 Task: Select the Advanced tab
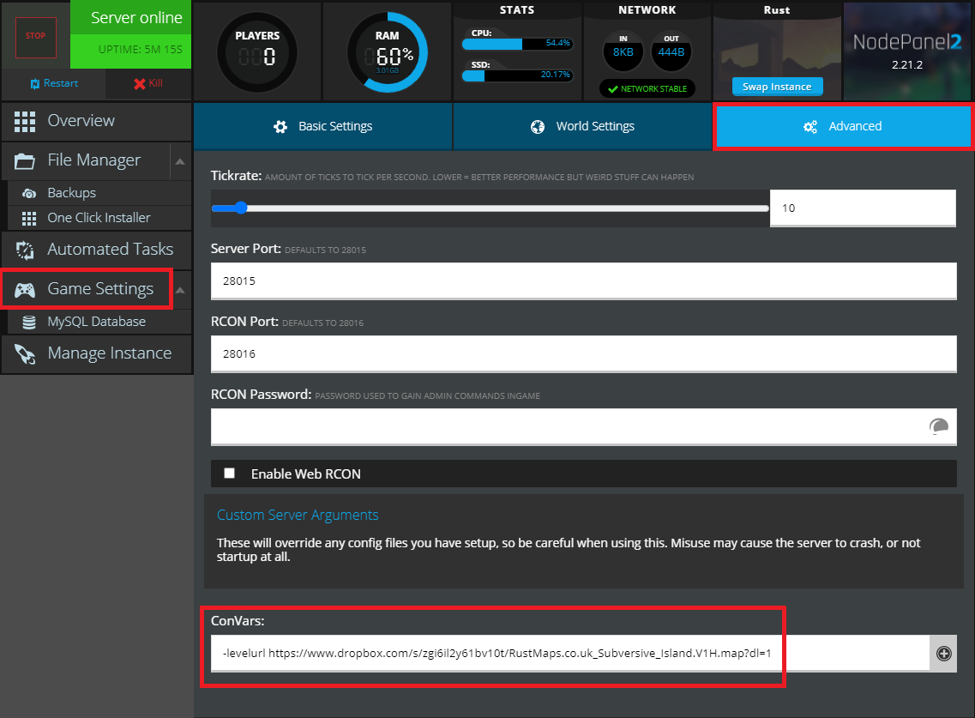point(842,126)
